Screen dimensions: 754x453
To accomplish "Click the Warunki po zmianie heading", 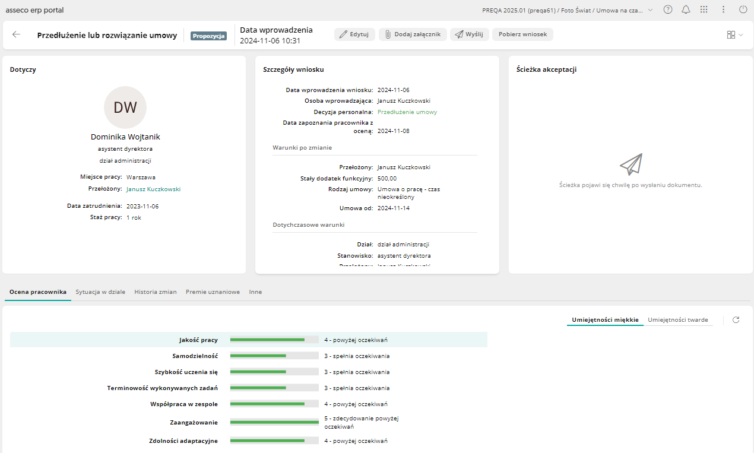I will 302,147.
